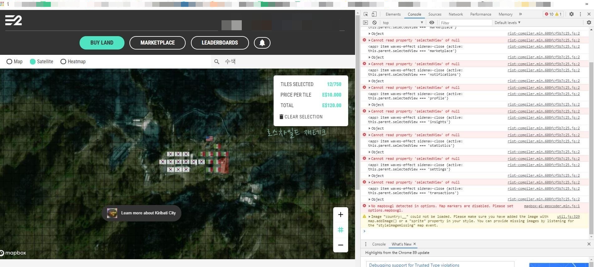594x267 pixels.
Task: Select the Heatmap view radio
Action: pos(63,62)
